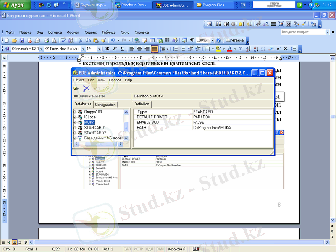Increase picture contrast on the Picture toolbar
Image resolution: width=336 pixels, height=252 pixels.
[x=226, y=24]
